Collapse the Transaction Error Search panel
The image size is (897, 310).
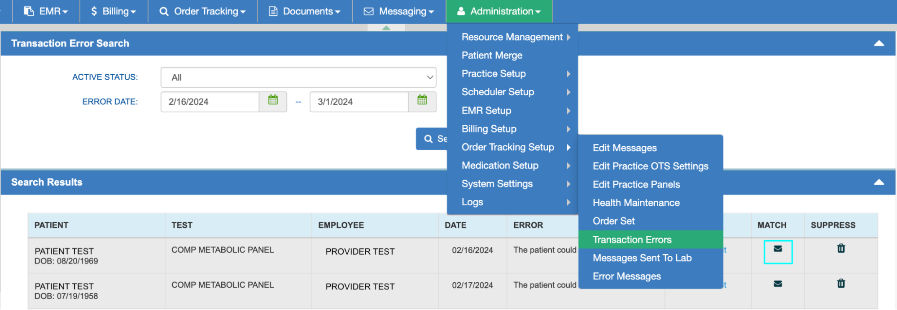point(879,43)
